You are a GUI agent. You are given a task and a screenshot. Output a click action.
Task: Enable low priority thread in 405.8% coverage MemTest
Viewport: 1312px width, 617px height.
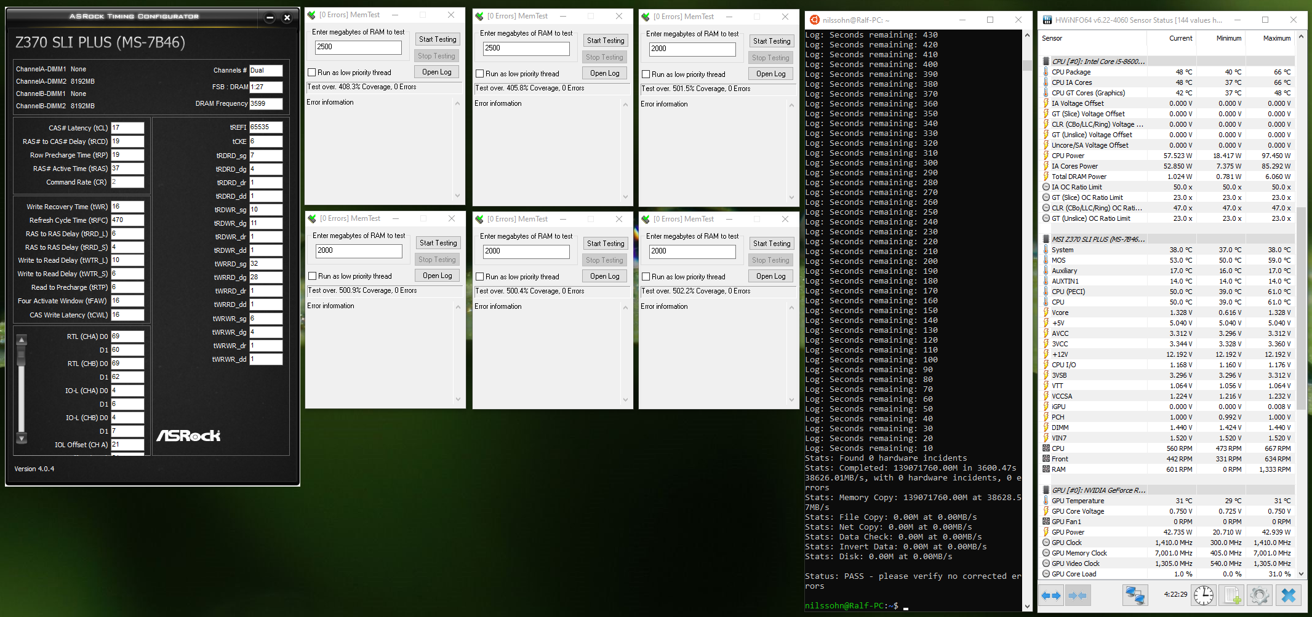480,74
